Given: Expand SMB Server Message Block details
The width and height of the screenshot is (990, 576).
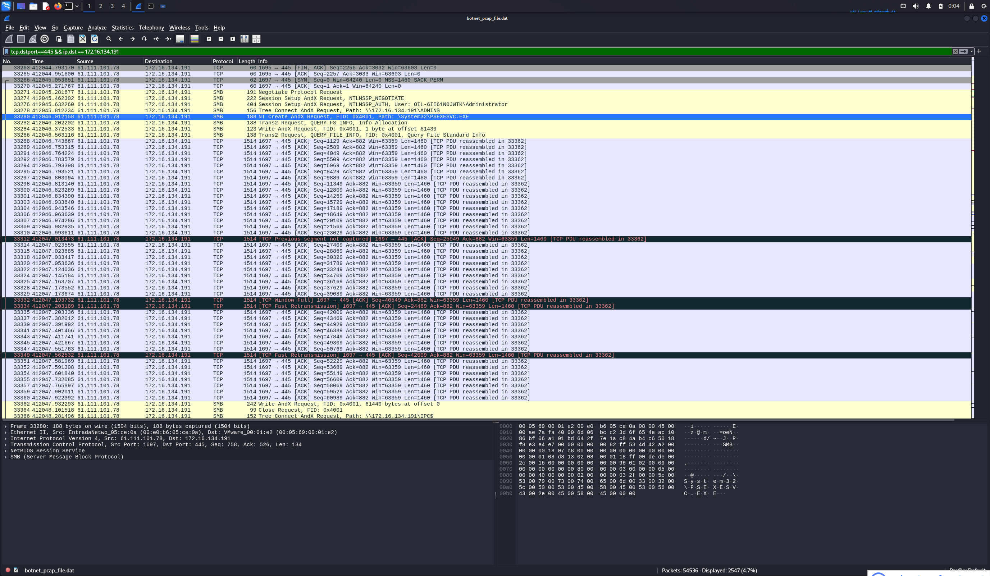Looking at the screenshot, I should pyautogui.click(x=5, y=457).
